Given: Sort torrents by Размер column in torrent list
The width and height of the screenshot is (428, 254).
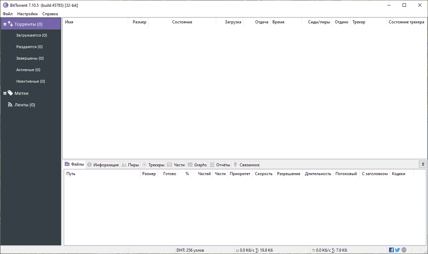Looking at the screenshot, I should (x=138, y=22).
